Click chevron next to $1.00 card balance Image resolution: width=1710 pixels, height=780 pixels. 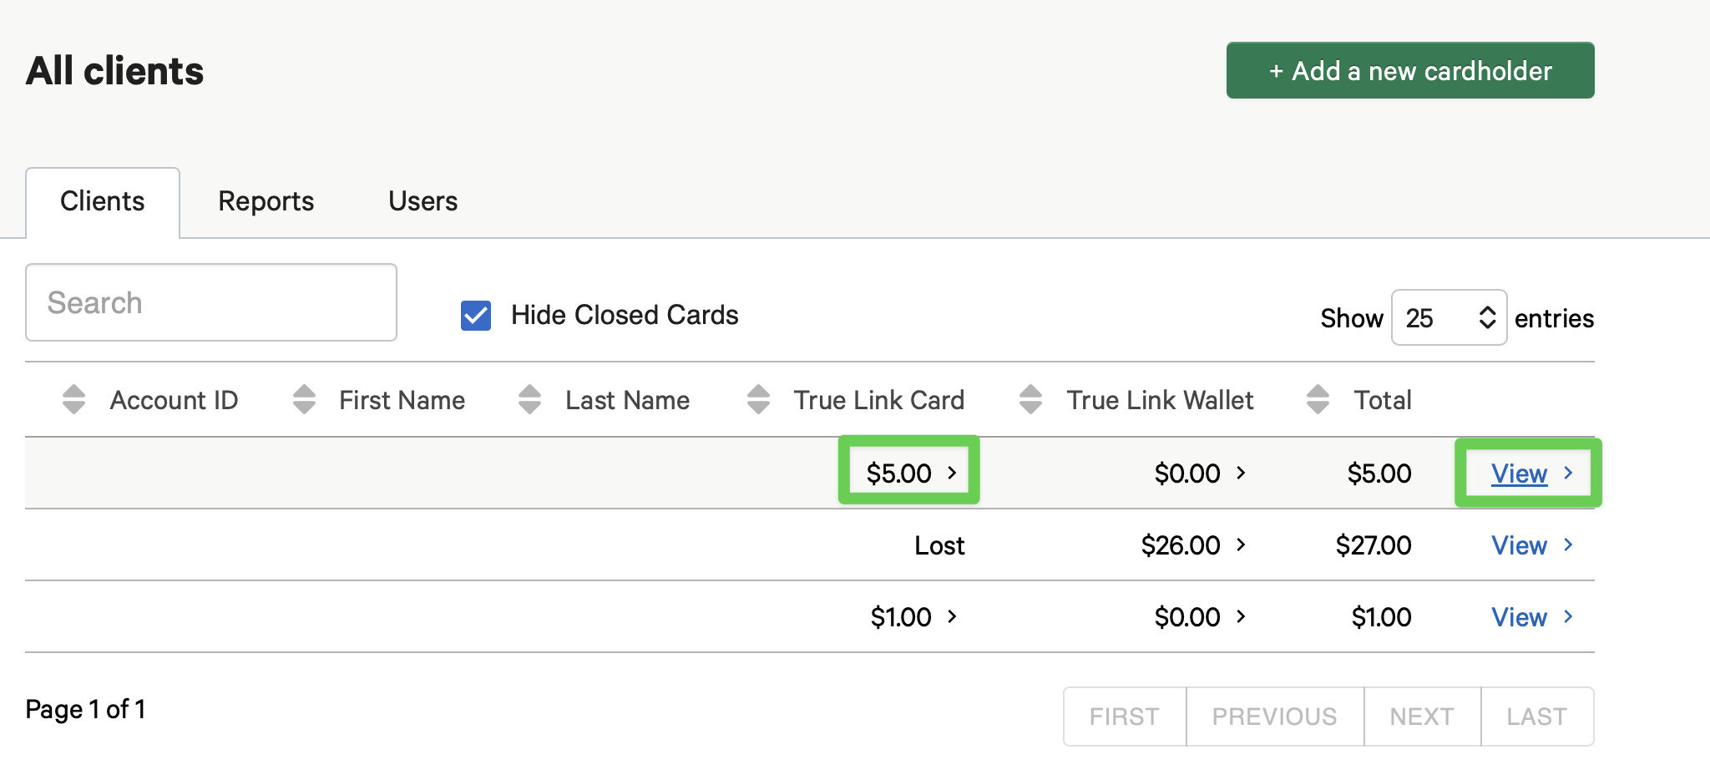pos(952,617)
